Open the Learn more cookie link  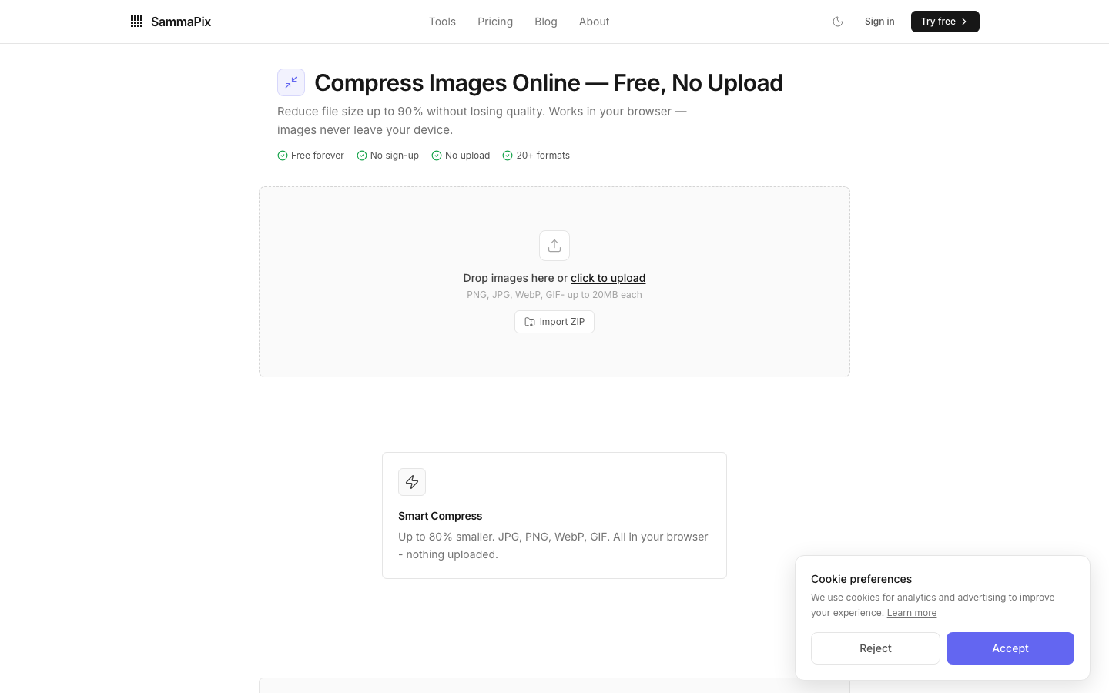(912, 612)
